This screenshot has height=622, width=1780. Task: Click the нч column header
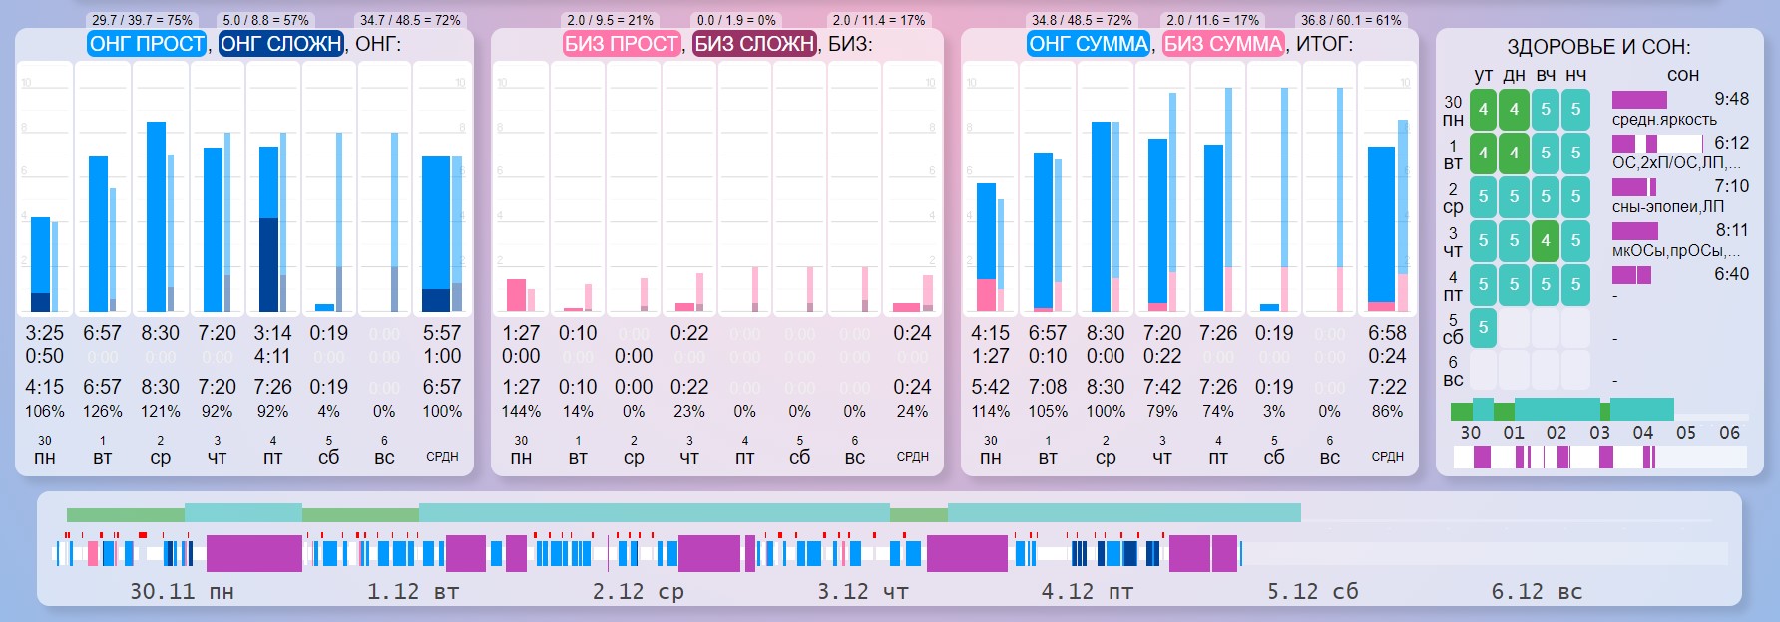(x=1575, y=75)
